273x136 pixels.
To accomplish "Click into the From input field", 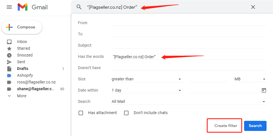I will tap(189, 23).
